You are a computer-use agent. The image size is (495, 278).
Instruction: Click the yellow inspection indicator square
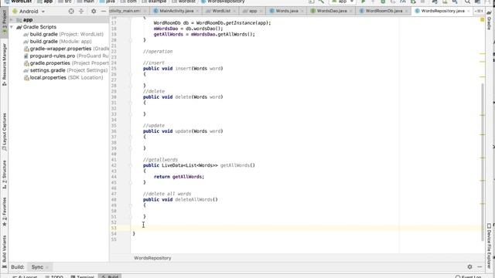point(482,20)
